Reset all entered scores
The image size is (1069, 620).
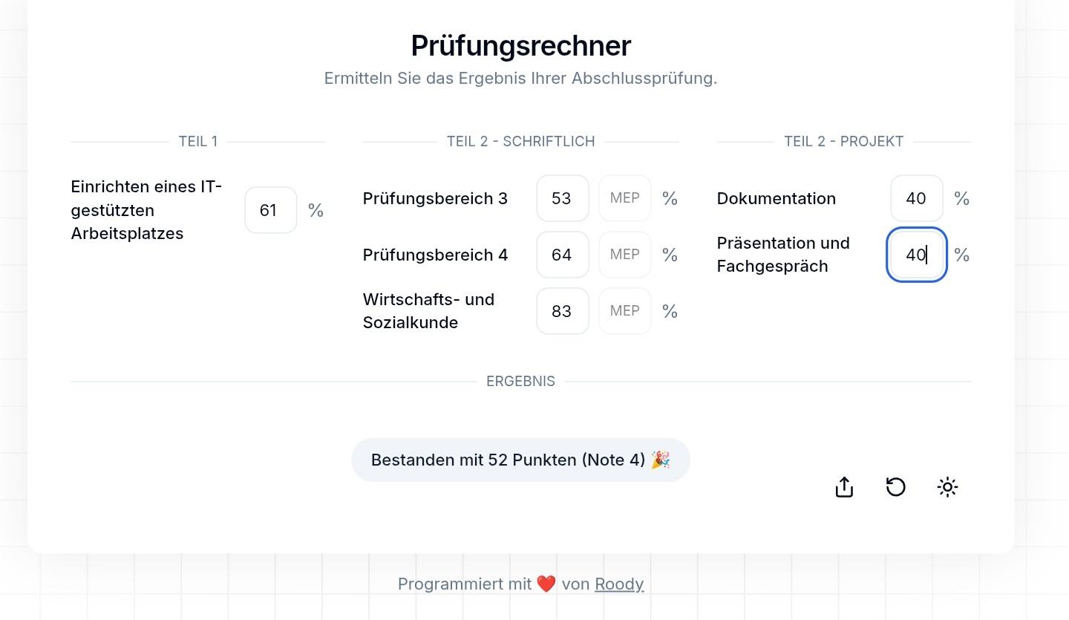[x=896, y=487]
